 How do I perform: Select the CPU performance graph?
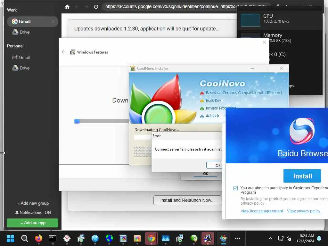point(250,20)
